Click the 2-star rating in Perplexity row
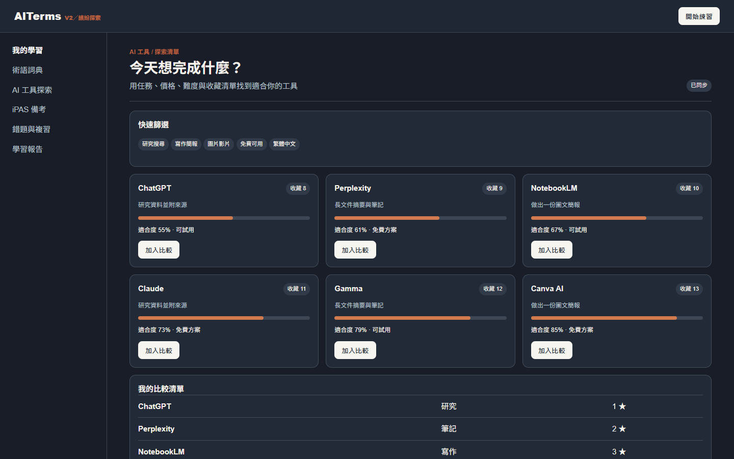This screenshot has width=734, height=459. pyautogui.click(x=619, y=429)
